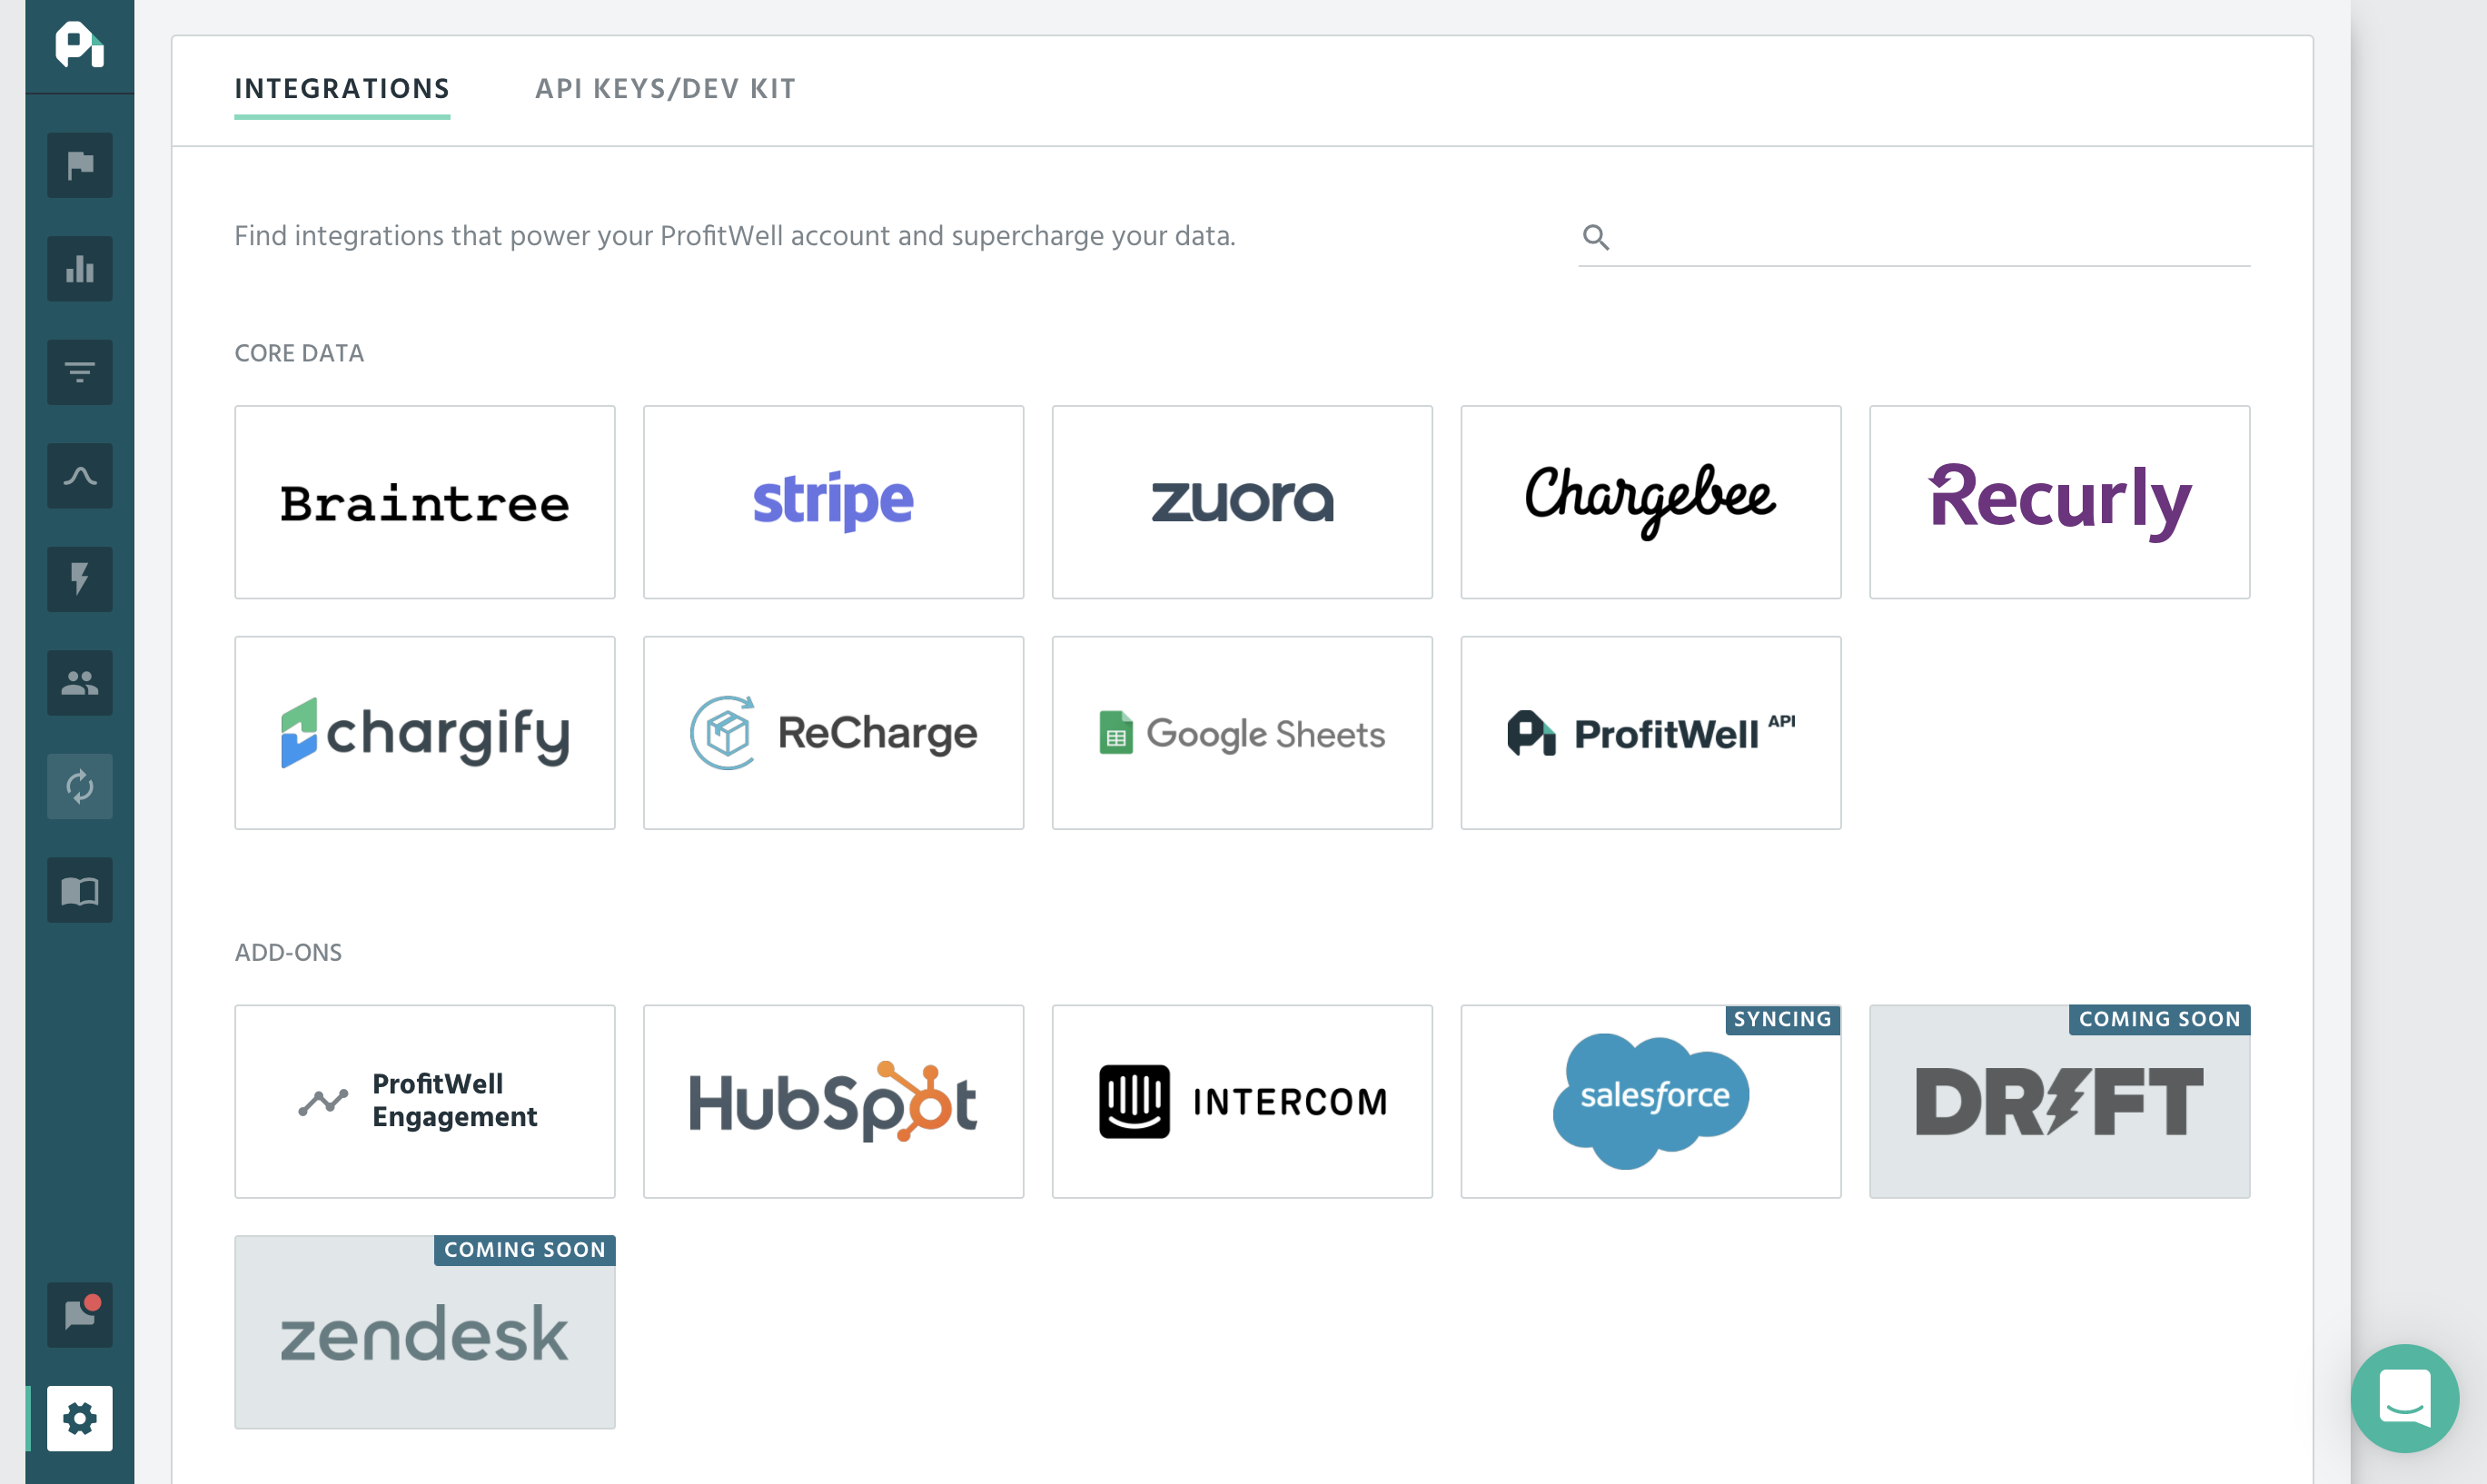Focus the integrations search field
Image resolution: width=2487 pixels, height=1484 pixels.
click(1914, 238)
